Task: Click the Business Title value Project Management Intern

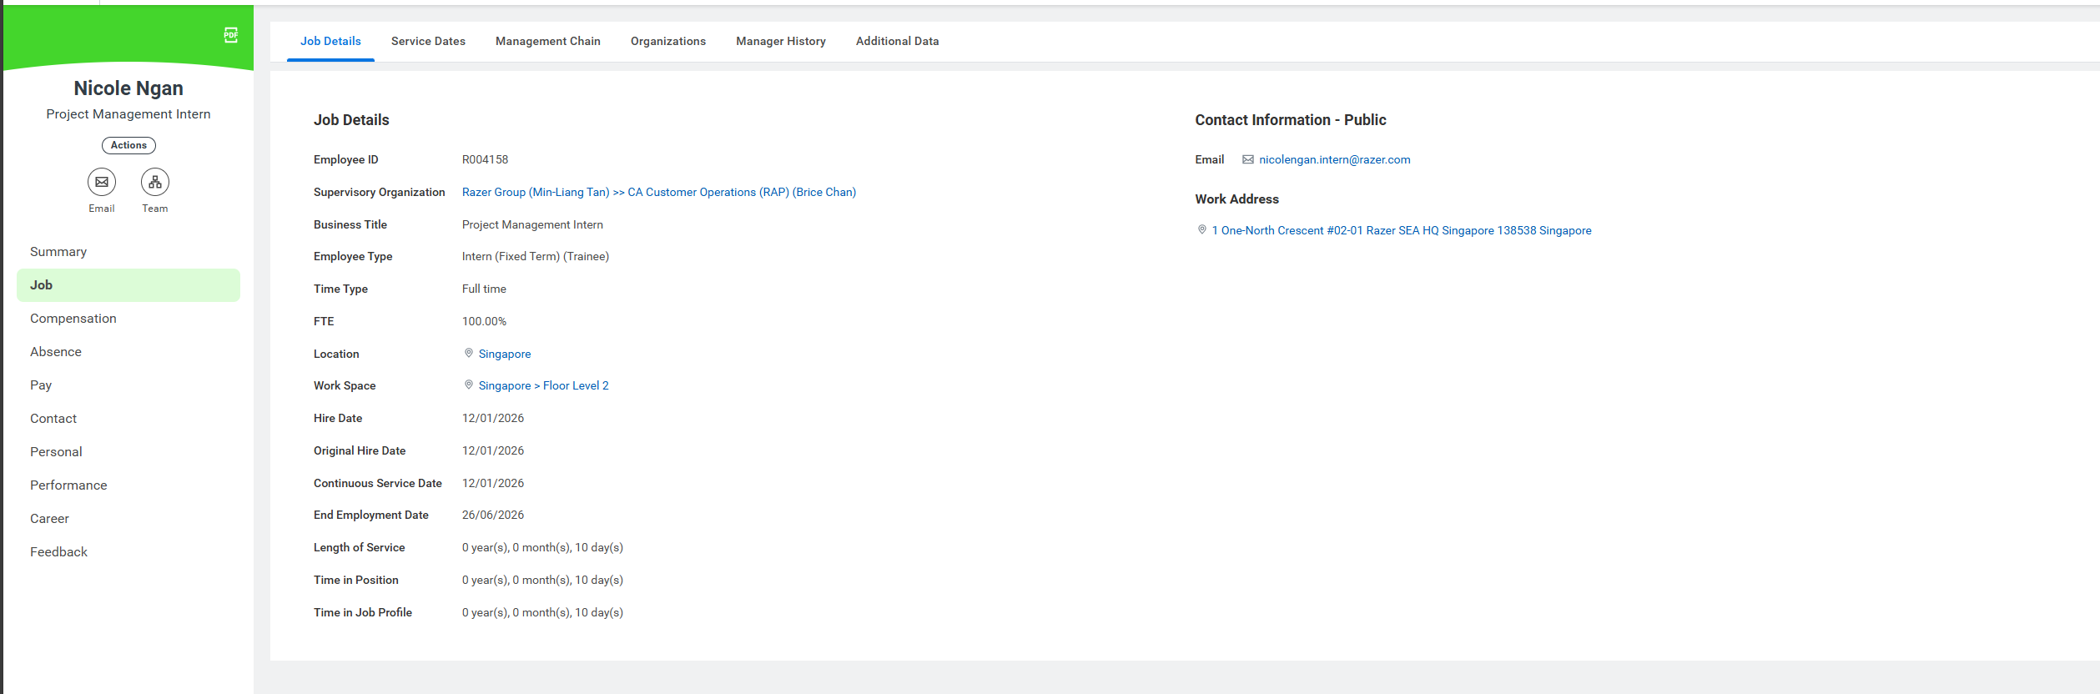Action: (x=532, y=224)
